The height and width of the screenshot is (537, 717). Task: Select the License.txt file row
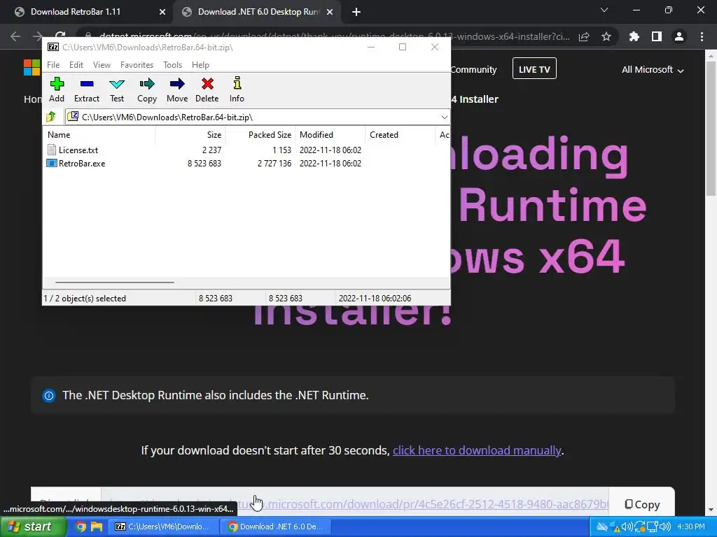[x=204, y=150]
